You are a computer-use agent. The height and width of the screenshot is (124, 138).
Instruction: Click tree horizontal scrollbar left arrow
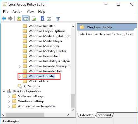(x=3, y=115)
